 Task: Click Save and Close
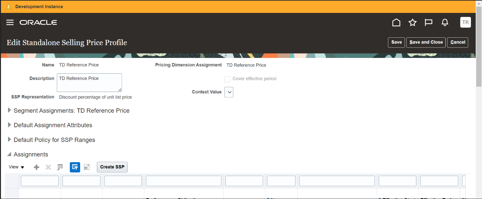425,42
